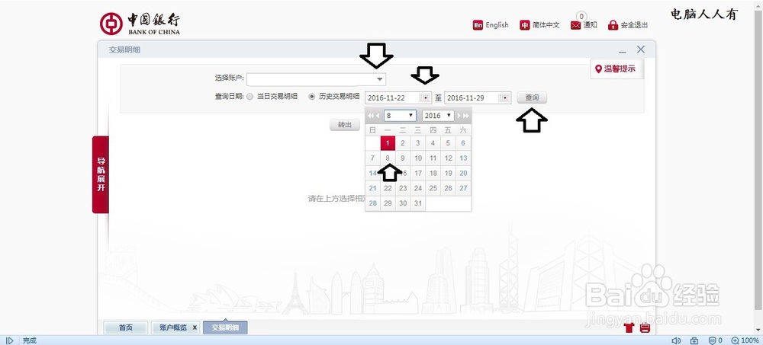763x345 pixels.
Task: Open the 温馨提示 tips panel
Action: tap(617, 69)
